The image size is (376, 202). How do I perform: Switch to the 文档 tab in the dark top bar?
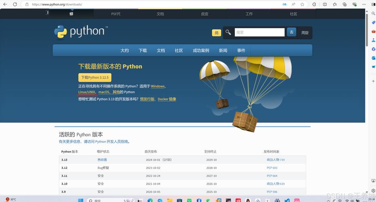tap(160, 14)
